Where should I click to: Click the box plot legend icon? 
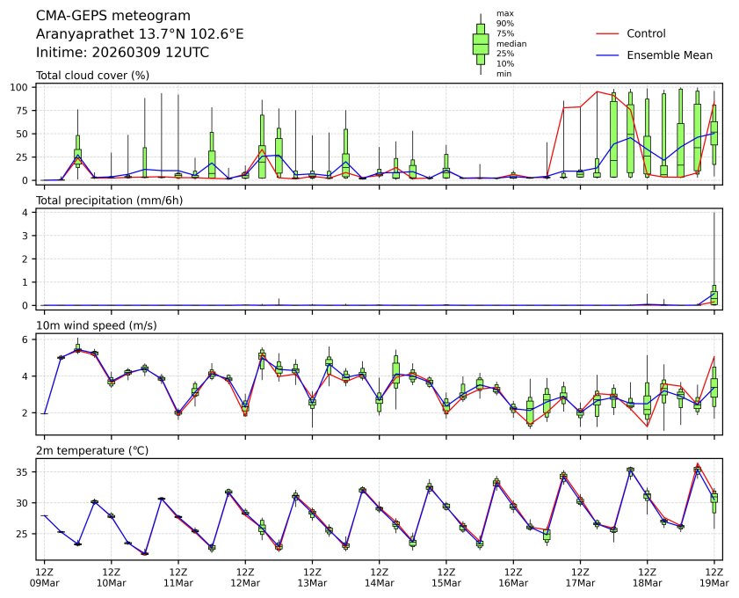pyautogui.click(x=481, y=44)
